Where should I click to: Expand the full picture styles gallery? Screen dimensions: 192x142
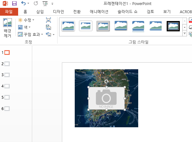pyautogui.click(x=184, y=33)
